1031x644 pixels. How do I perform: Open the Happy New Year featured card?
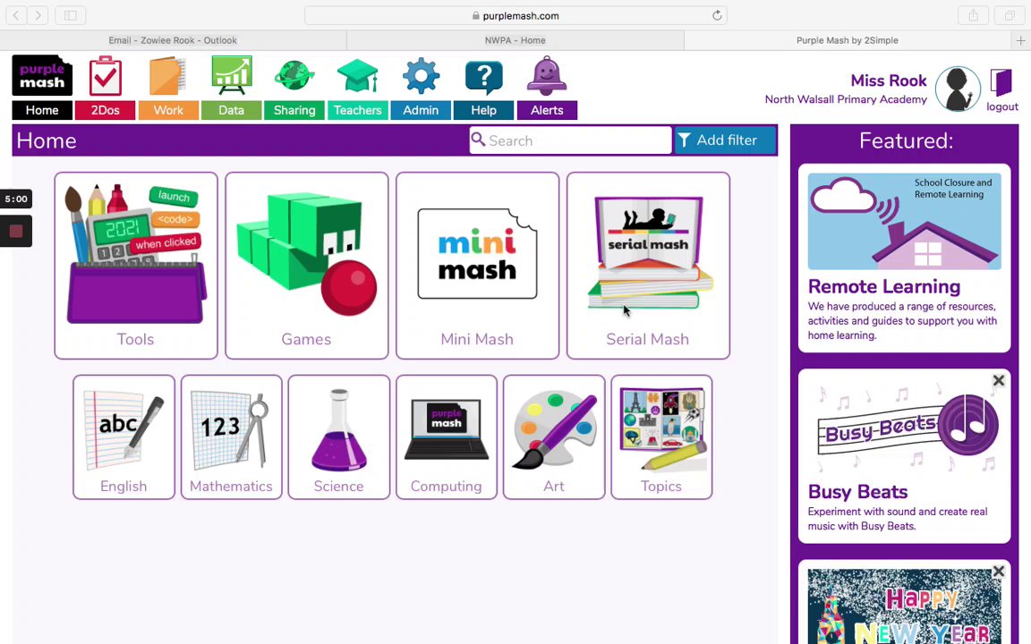tap(904, 602)
